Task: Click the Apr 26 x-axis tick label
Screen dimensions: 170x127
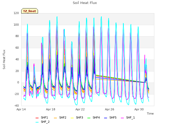Action: (109, 109)
